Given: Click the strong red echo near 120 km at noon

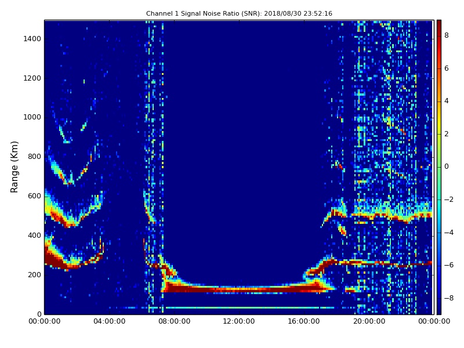Looking at the screenshot, I should coord(239,289).
